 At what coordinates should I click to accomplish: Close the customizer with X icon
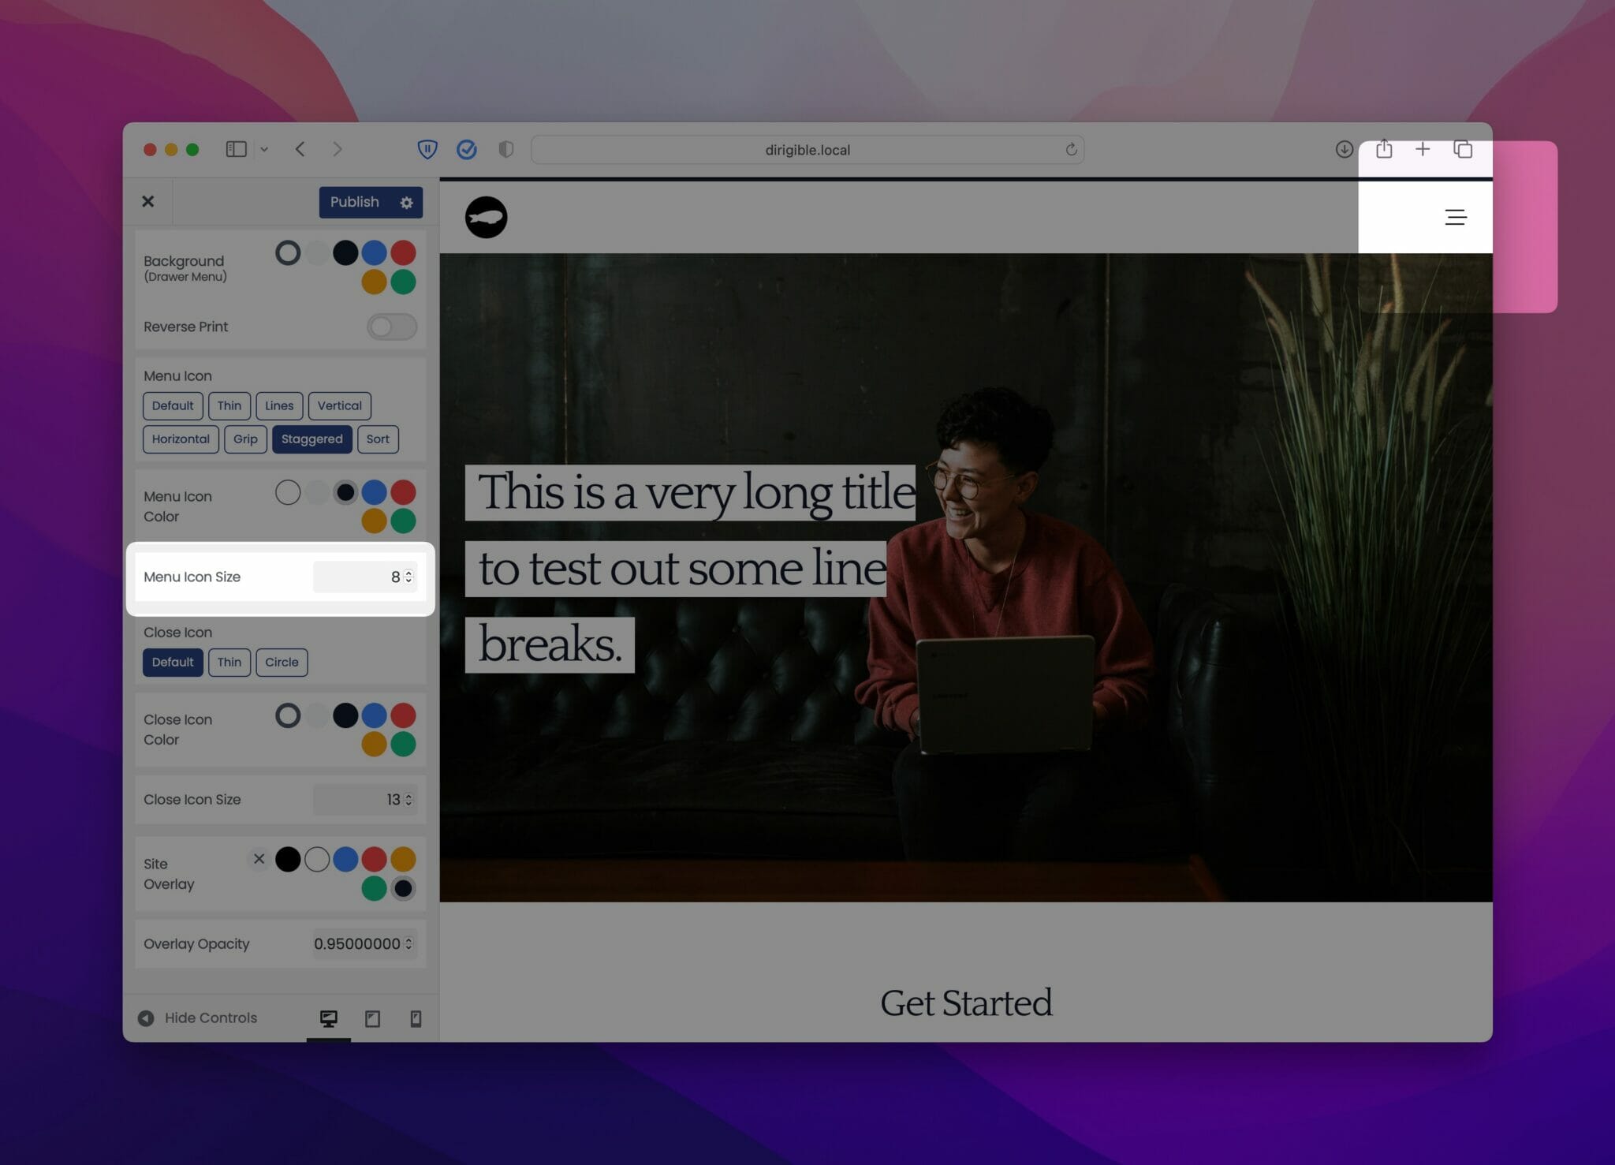tap(147, 202)
